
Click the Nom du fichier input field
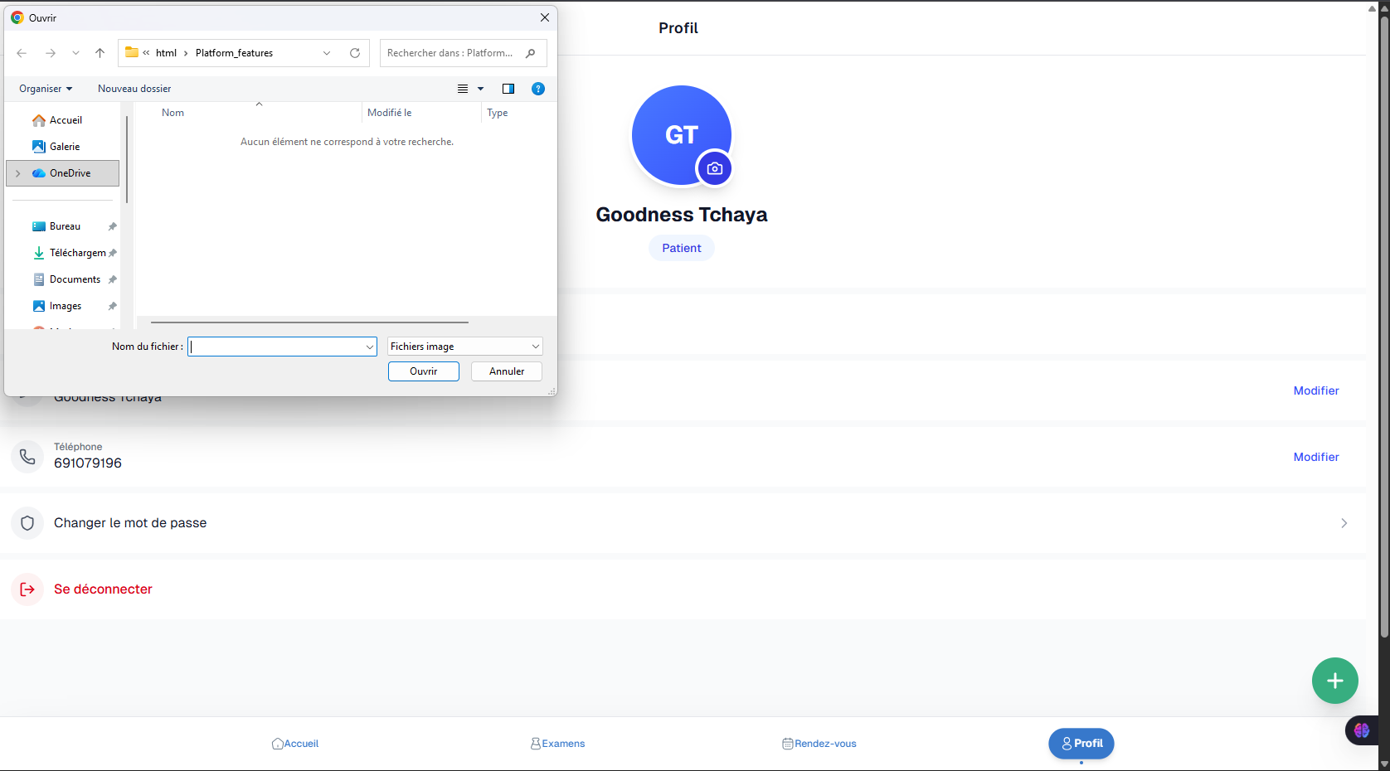point(276,347)
